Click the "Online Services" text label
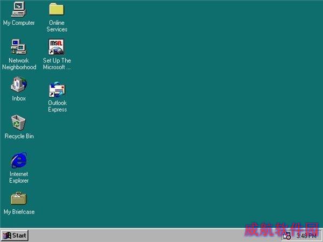 click(x=57, y=26)
